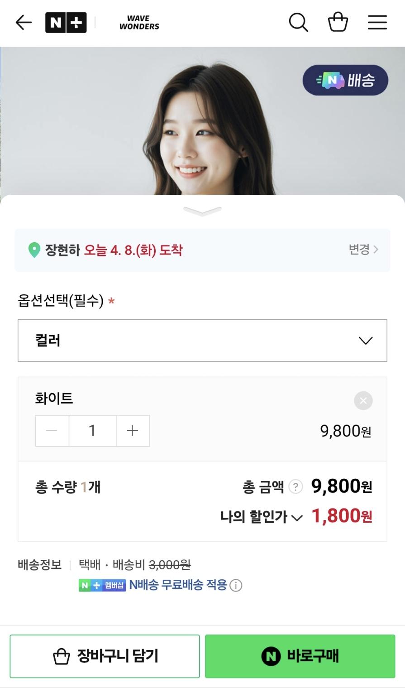Click the N배송 무료배송 info icon
This screenshot has height=688, width=405.
(x=236, y=586)
